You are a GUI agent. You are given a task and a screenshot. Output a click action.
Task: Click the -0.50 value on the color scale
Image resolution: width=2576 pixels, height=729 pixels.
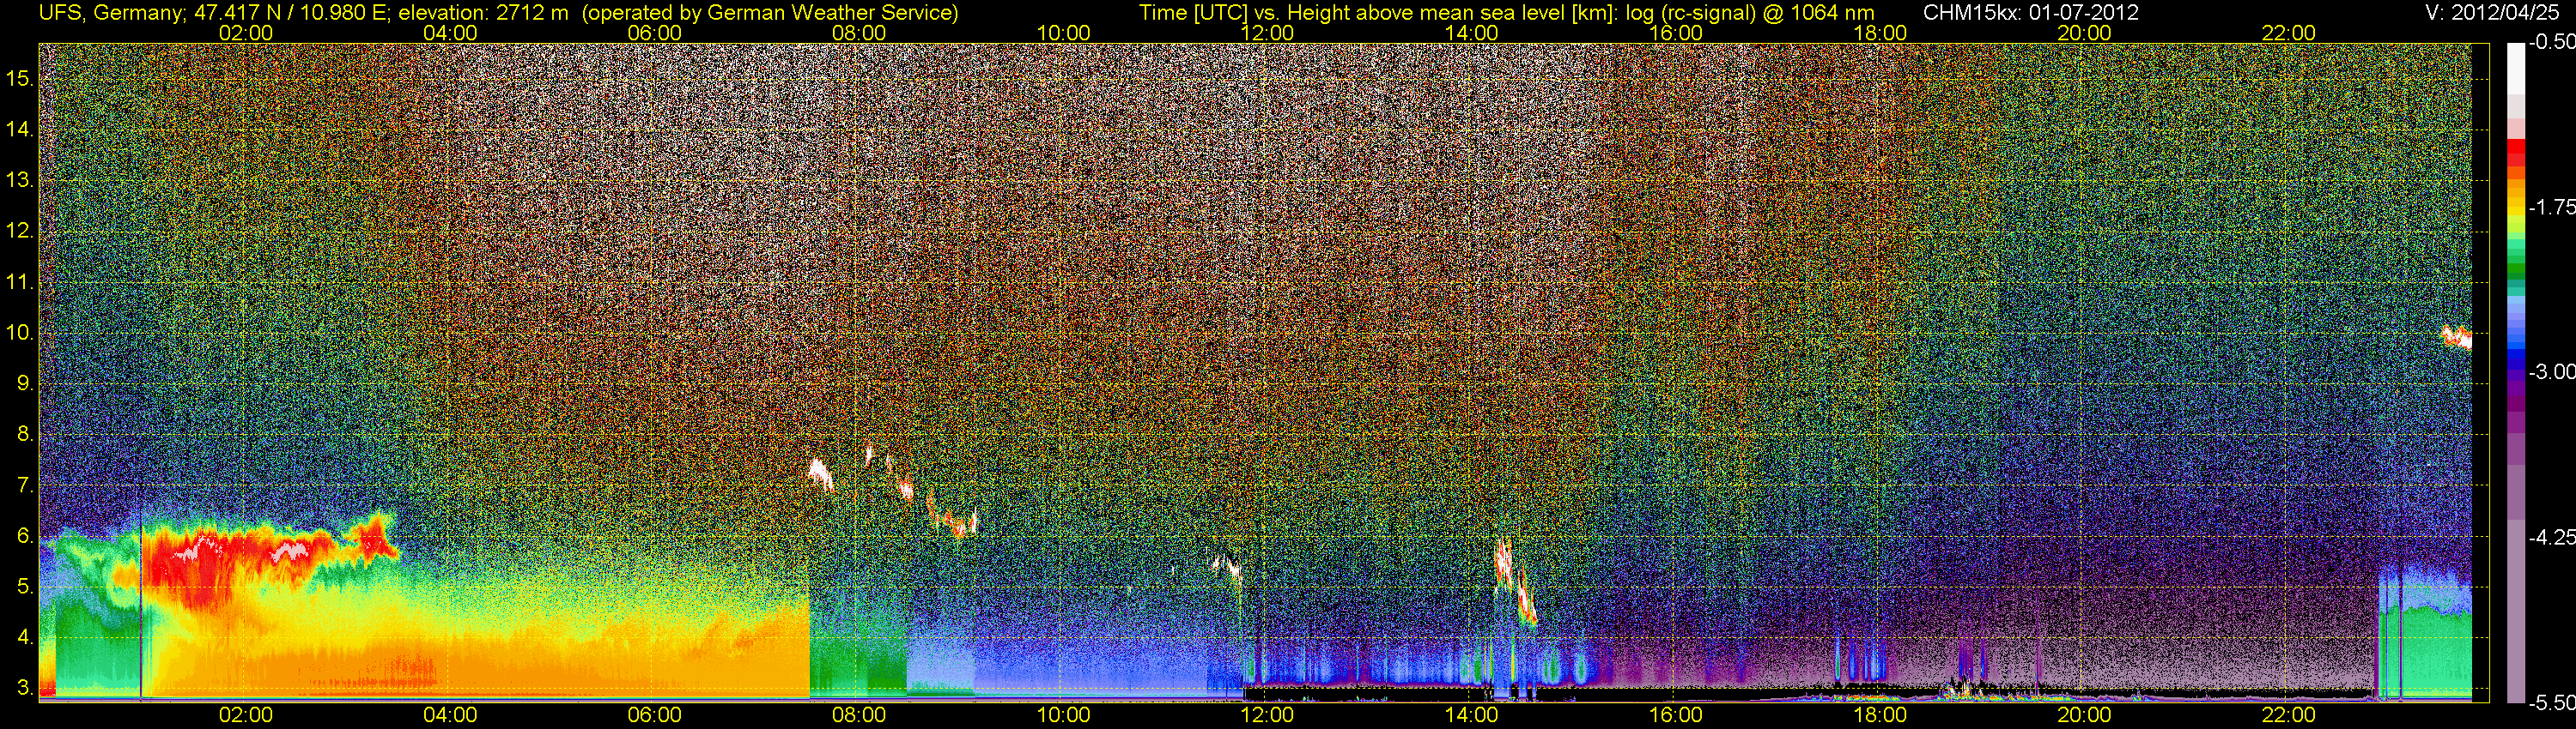2551,42
